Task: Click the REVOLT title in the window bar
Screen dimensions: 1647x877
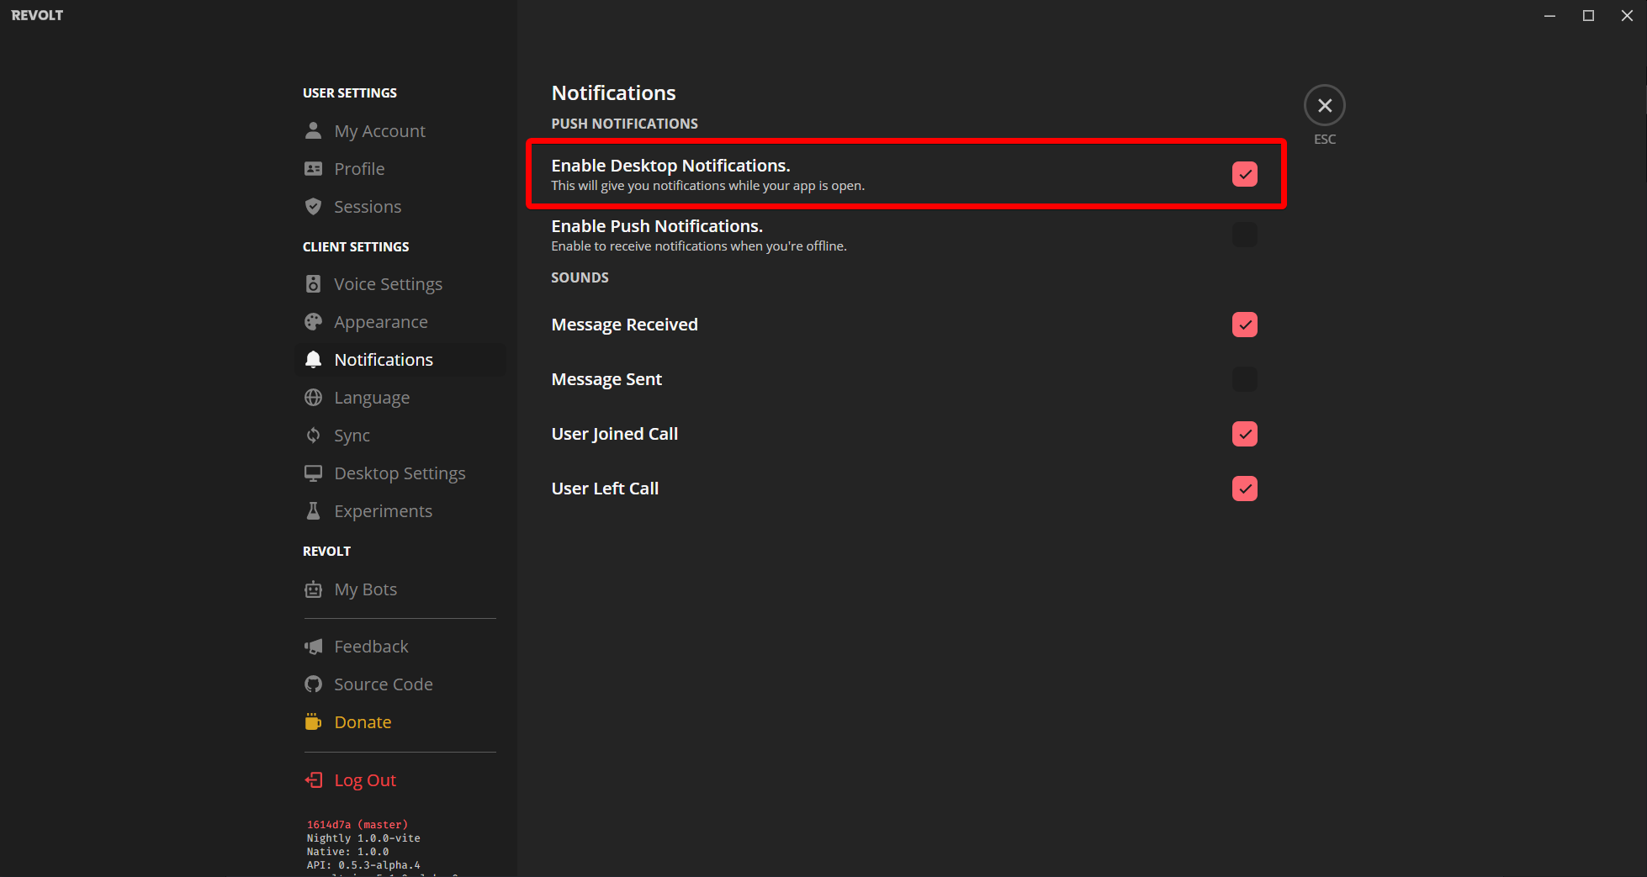Action: point(37,15)
